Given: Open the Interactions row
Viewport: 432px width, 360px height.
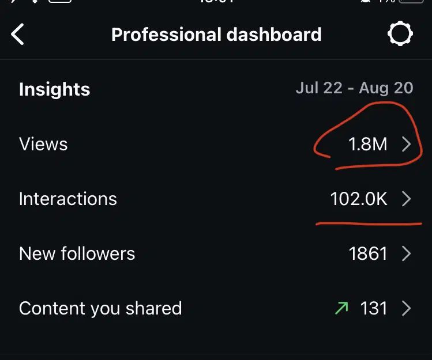Looking at the screenshot, I should click(x=216, y=199).
